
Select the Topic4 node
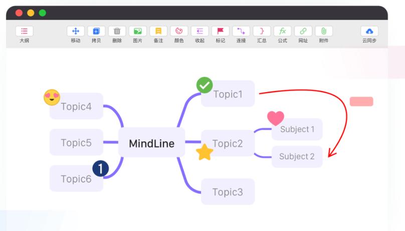click(x=76, y=106)
